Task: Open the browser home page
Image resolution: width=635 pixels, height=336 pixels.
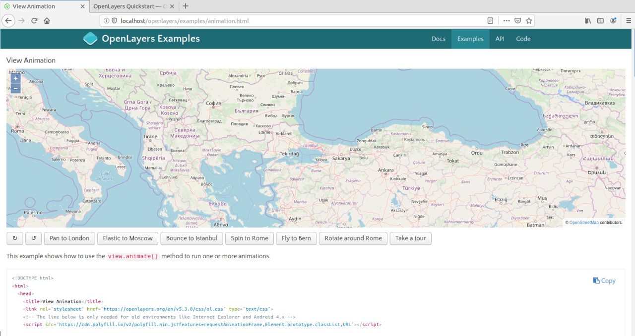Action: (x=47, y=21)
